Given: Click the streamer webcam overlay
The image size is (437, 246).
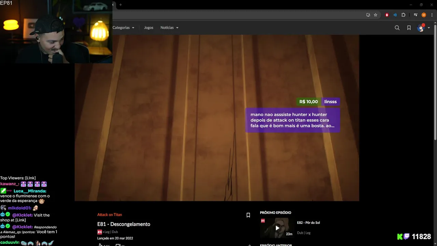Looking at the screenshot, I should tap(56, 32).
